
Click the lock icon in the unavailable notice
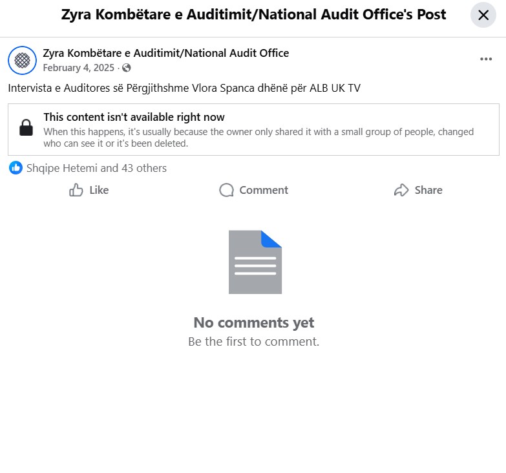coord(26,127)
